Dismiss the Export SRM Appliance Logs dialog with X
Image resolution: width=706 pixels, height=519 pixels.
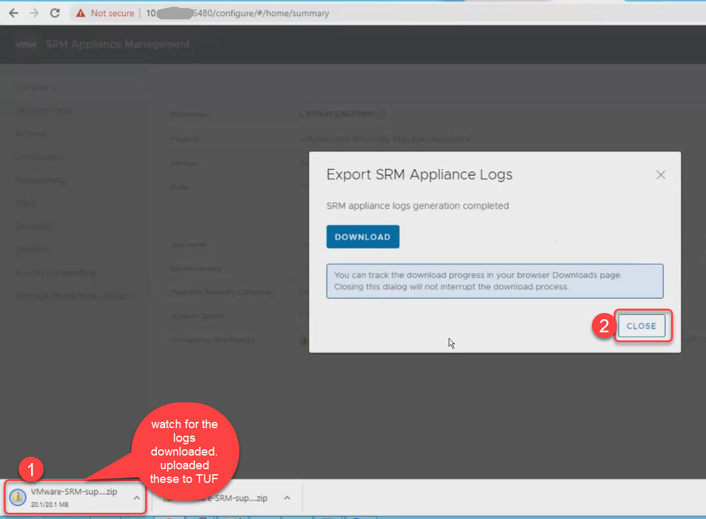point(661,174)
